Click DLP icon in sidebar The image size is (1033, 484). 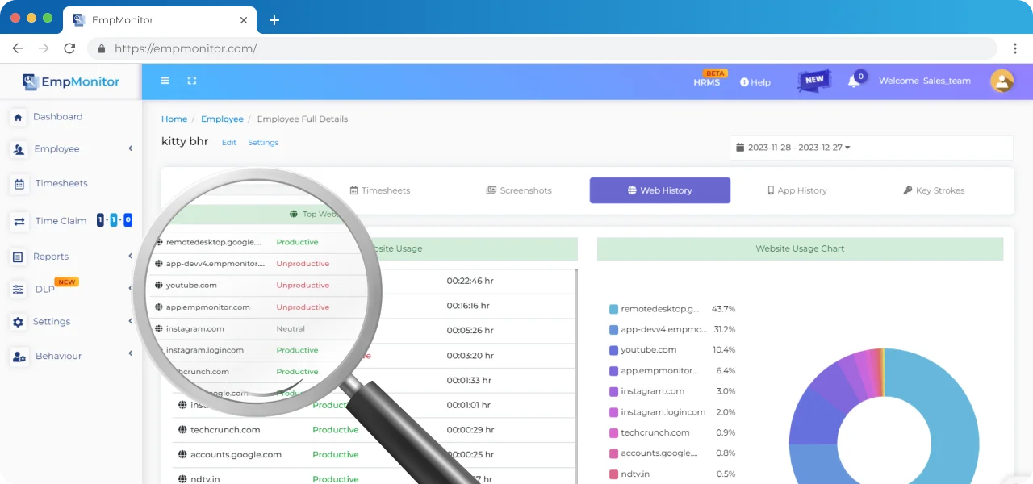[19, 290]
